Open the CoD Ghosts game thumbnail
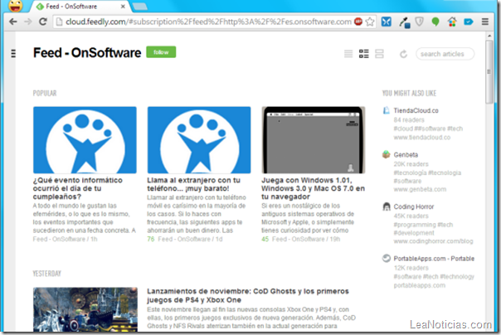This screenshot has width=501, height=335. click(x=85, y=309)
